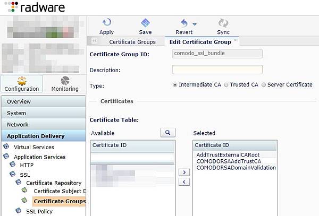Image resolution: width=319 pixels, height=216 pixels.
Task: Click the Save disk icon
Action: point(146,22)
